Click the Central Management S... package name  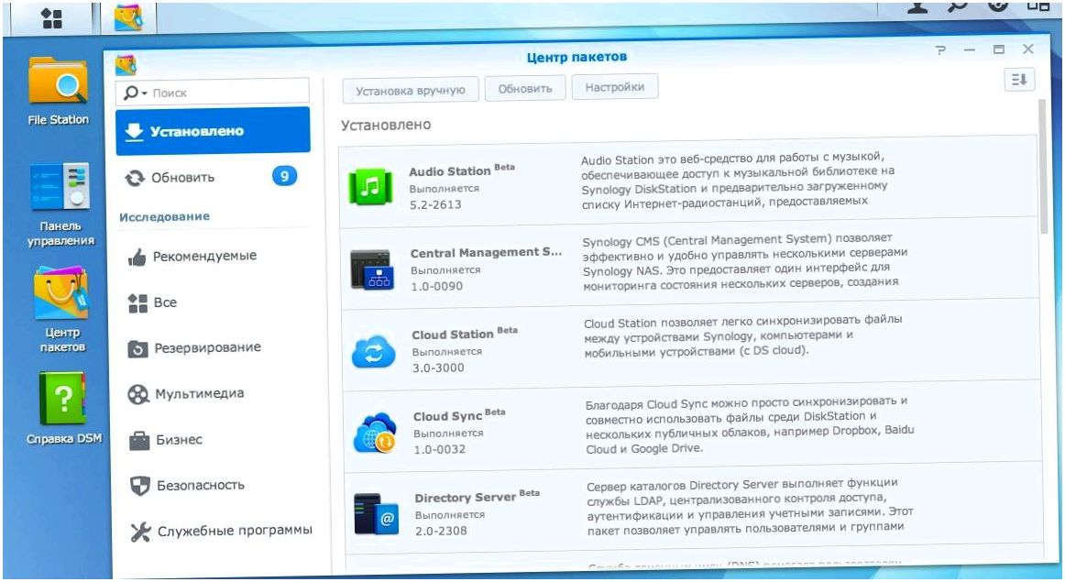(x=487, y=253)
